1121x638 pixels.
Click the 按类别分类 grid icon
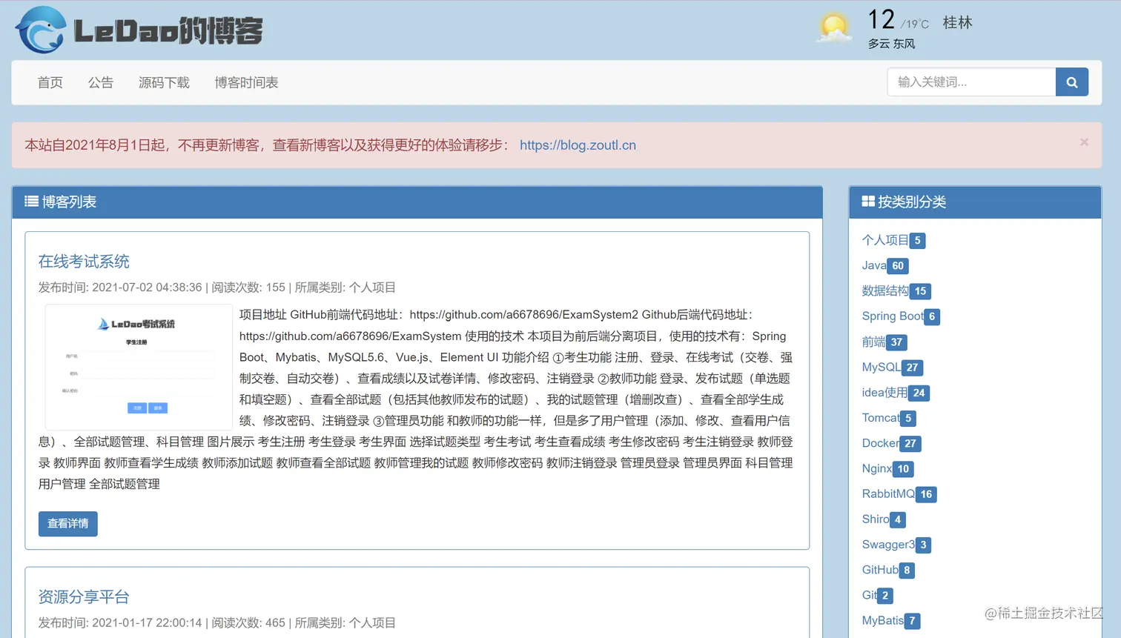868,202
